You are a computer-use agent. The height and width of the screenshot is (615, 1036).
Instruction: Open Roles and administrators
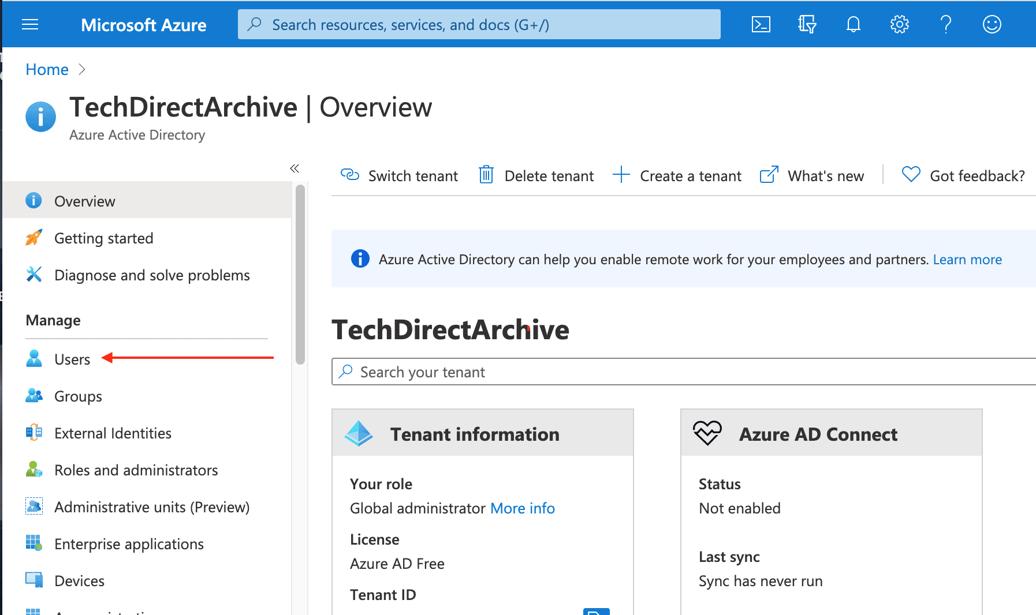point(136,470)
